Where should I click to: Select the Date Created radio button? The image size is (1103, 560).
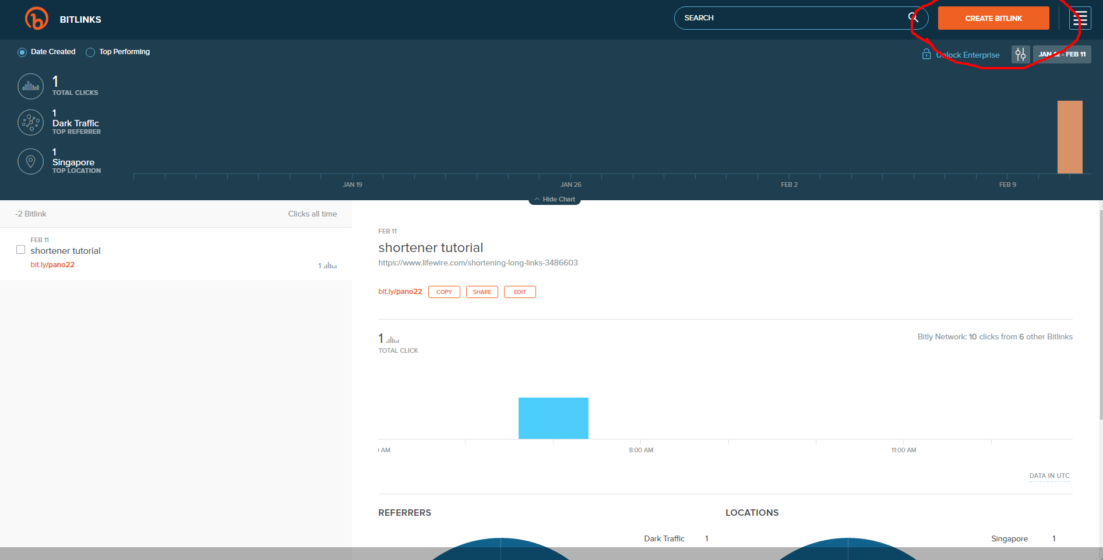22,52
